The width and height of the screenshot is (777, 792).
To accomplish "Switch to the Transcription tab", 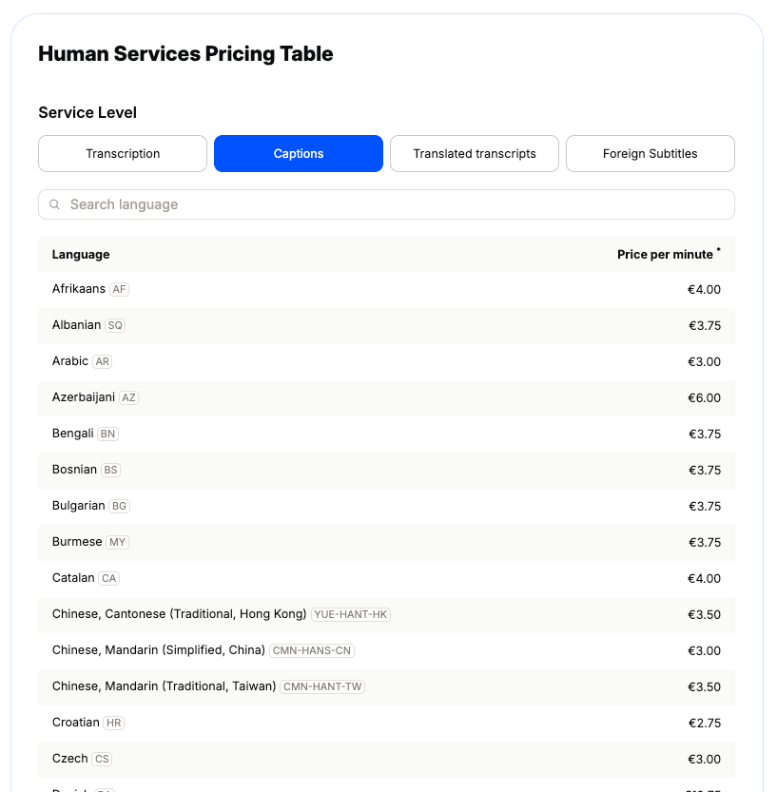I will (122, 153).
